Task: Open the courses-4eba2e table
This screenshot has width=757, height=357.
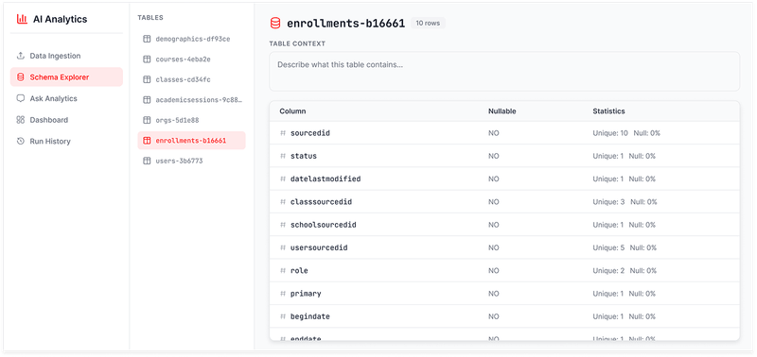Action: 192,59
